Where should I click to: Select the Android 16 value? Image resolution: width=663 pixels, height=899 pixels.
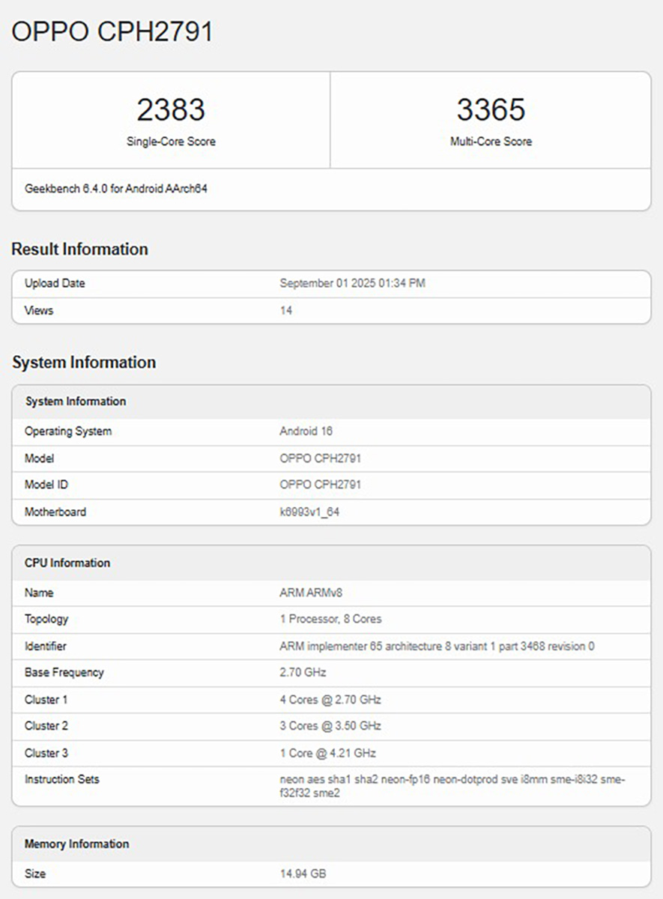pos(306,432)
